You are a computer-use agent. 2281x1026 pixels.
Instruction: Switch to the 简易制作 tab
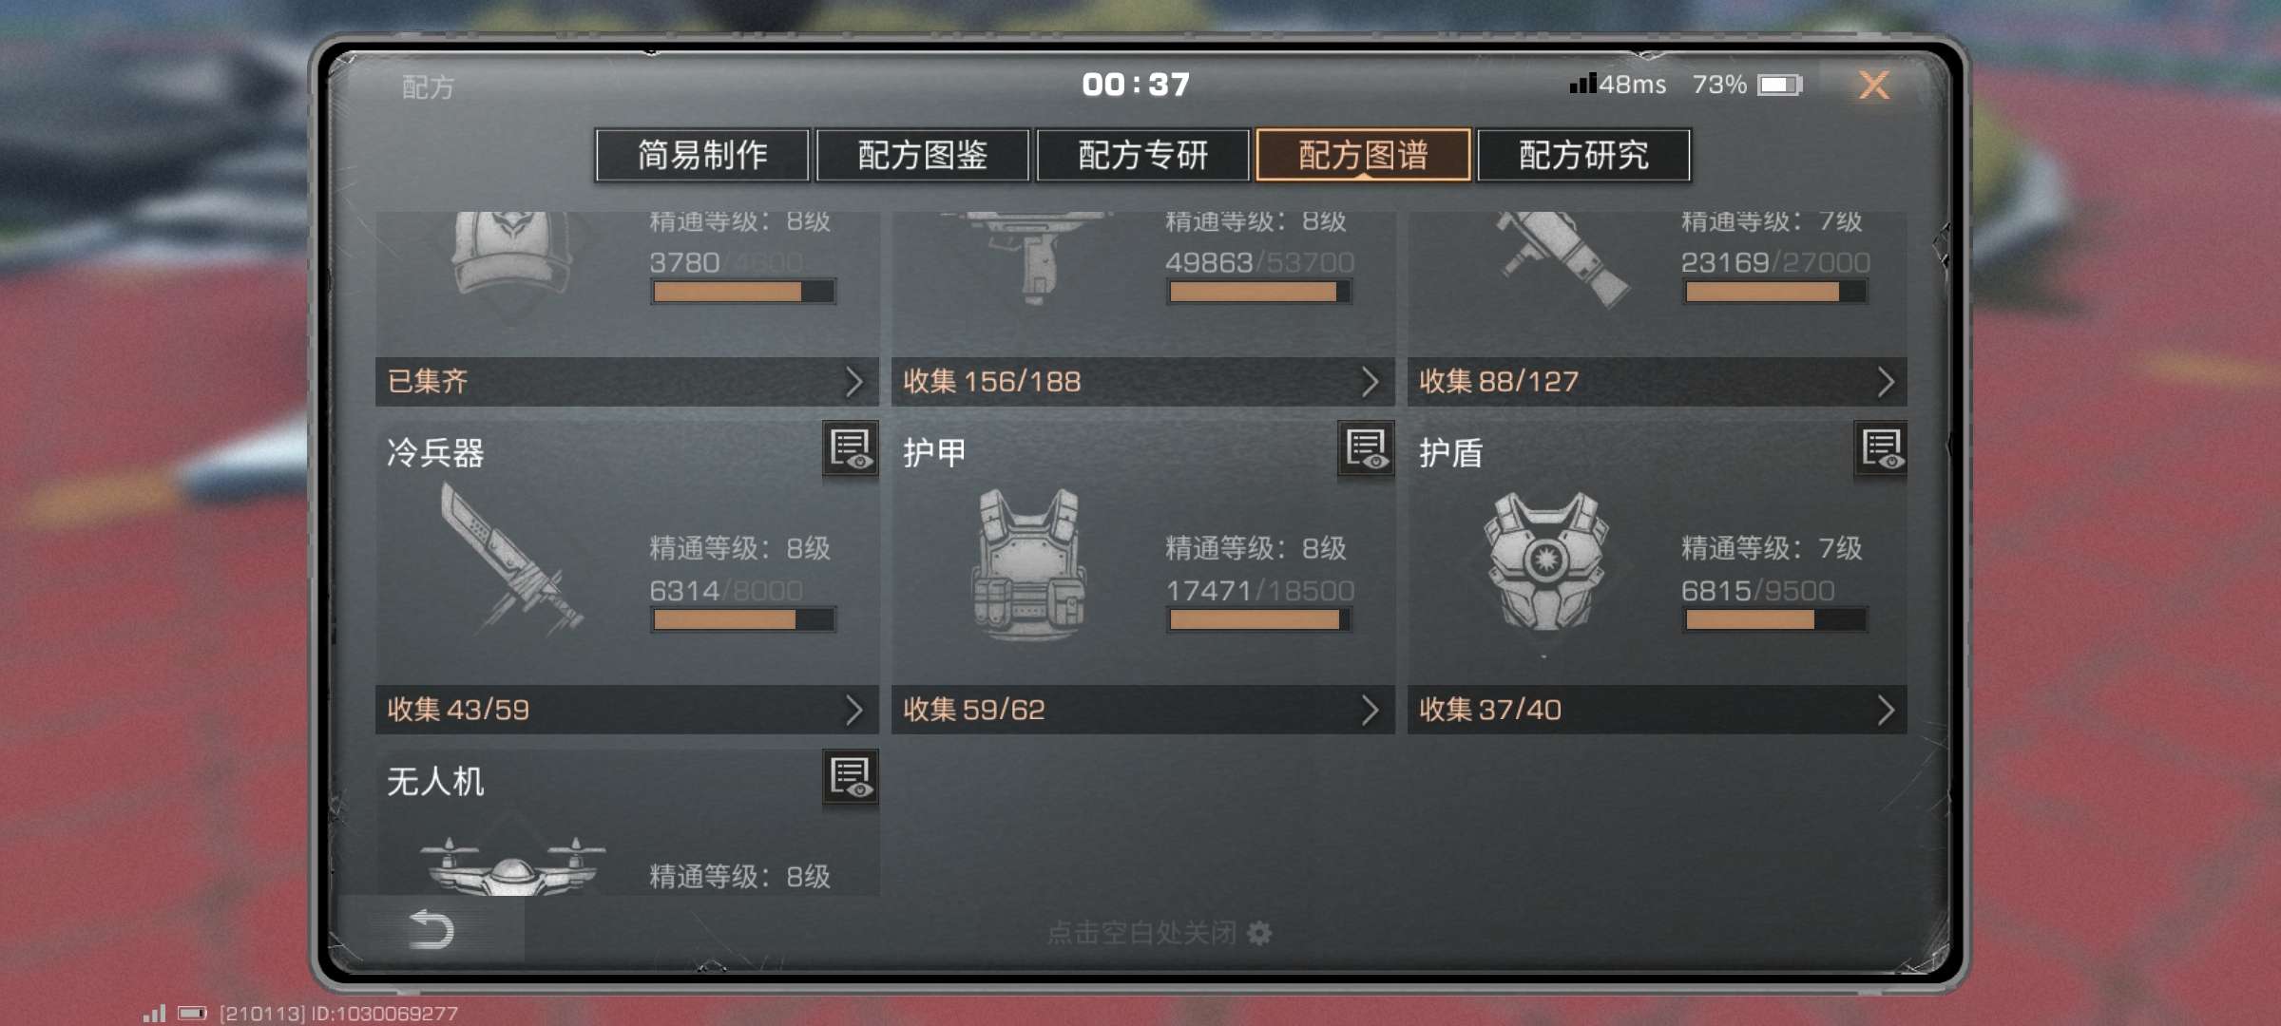pos(702,155)
